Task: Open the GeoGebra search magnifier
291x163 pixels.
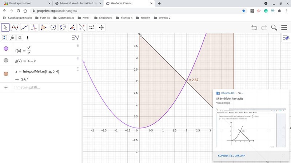Action: [x=274, y=28]
